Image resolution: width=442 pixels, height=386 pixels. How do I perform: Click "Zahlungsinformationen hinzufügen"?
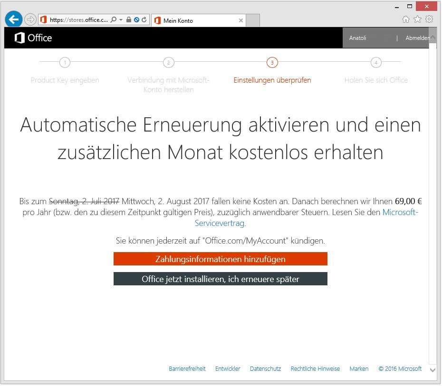(x=220, y=259)
